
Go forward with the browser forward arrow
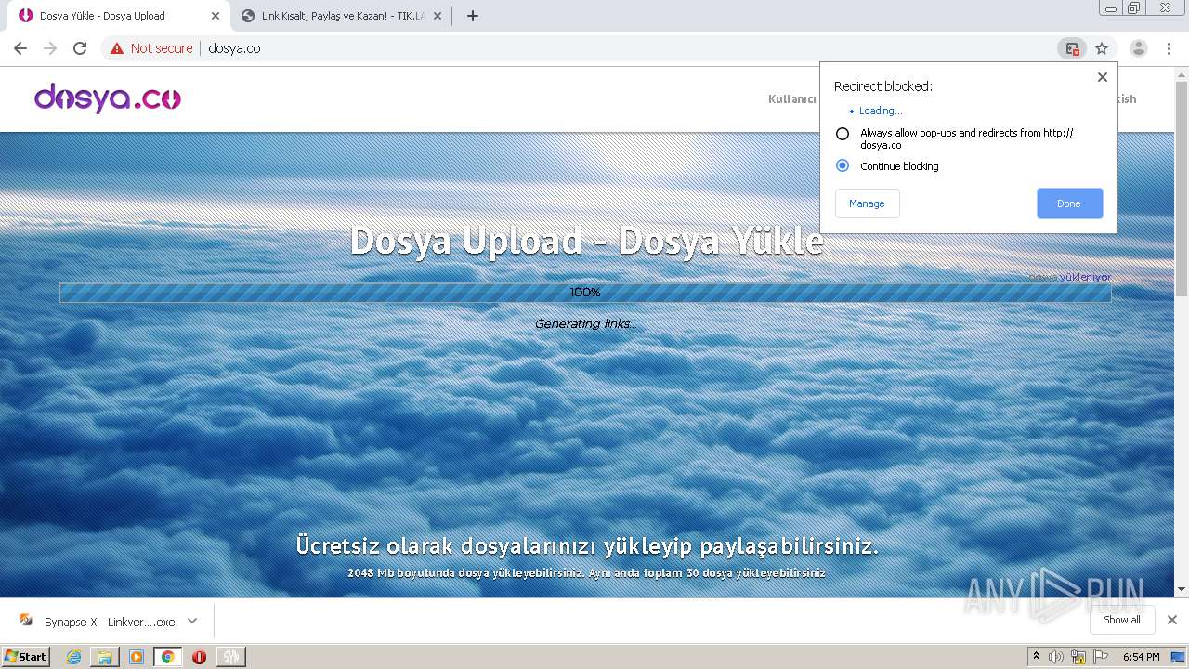pos(50,48)
